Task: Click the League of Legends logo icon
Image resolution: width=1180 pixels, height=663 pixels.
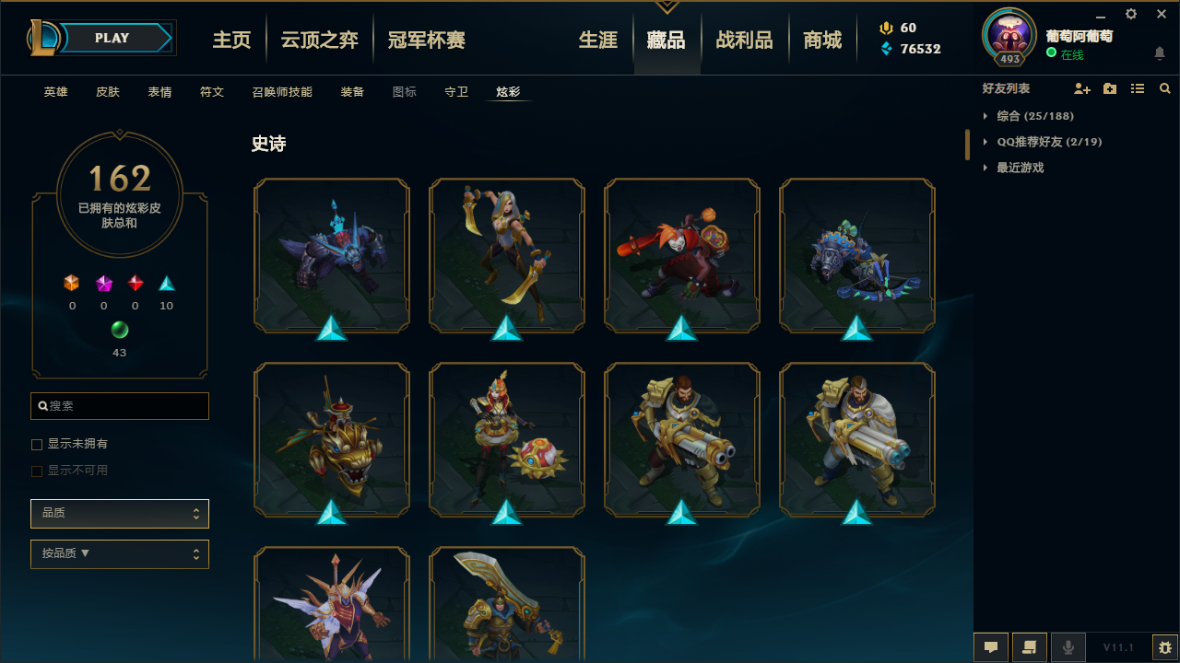Action: [45, 38]
